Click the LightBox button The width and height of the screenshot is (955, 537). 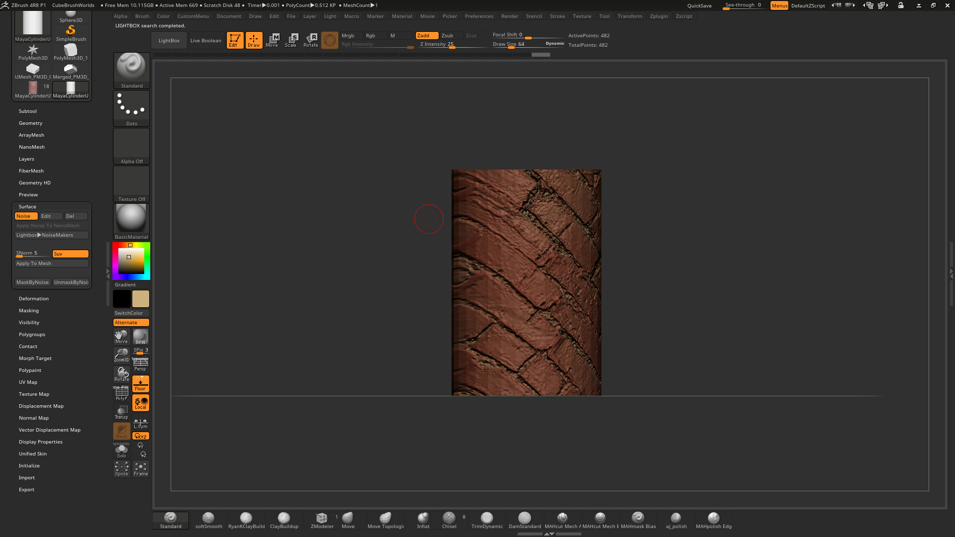coord(169,41)
